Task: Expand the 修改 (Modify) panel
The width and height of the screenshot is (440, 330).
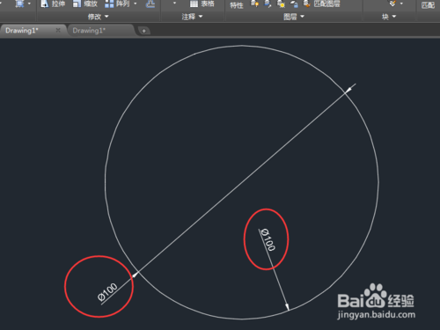Action: click(98, 17)
